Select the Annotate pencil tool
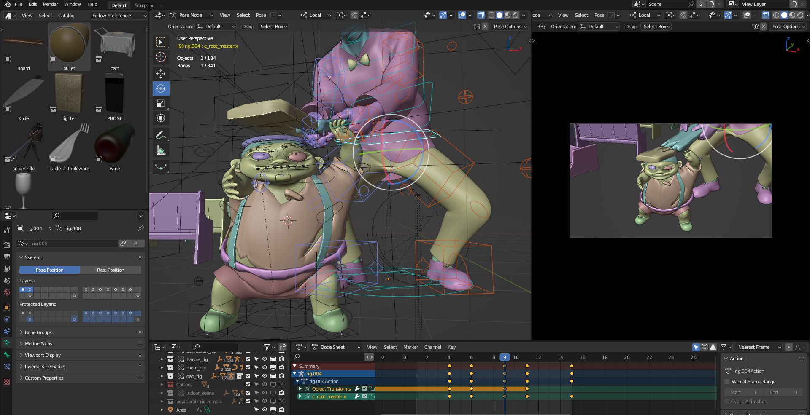Image resolution: width=810 pixels, height=415 pixels. 161,135
